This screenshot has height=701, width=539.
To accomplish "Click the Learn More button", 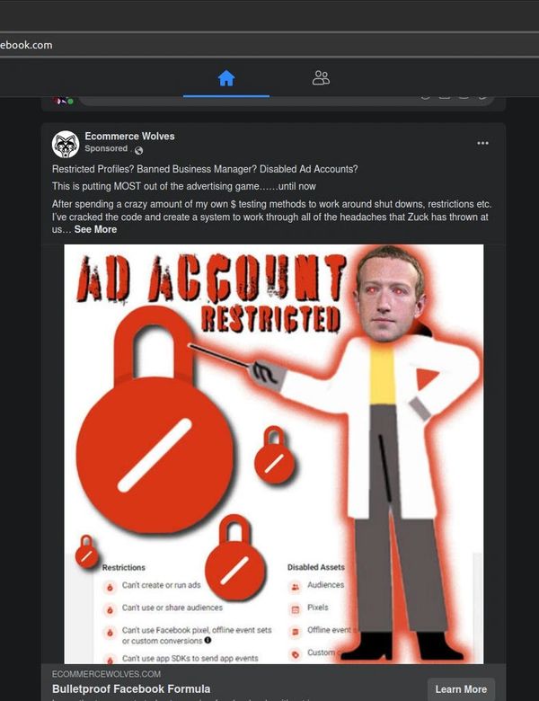I will [x=461, y=689].
